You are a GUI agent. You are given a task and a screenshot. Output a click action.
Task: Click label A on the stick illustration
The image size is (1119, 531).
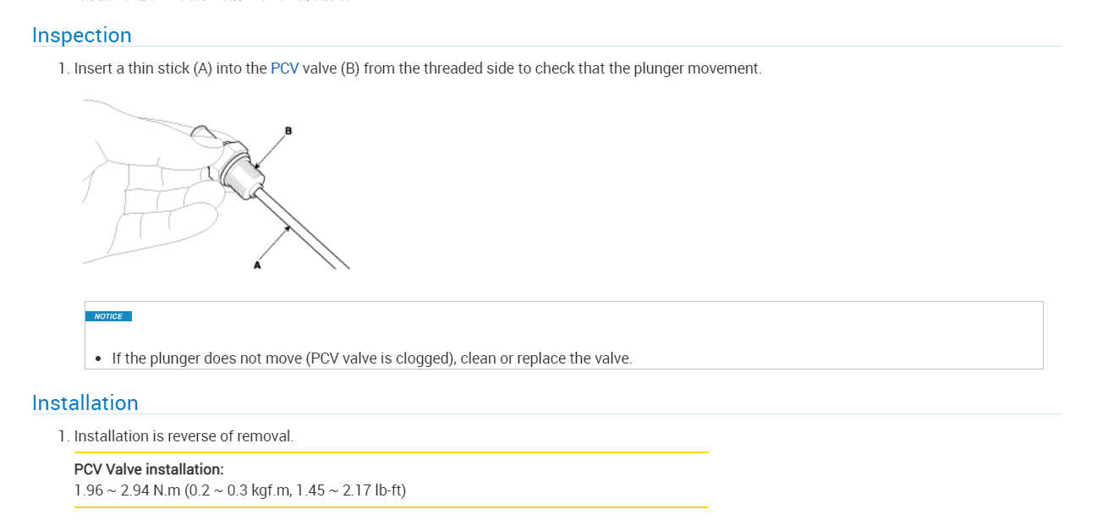point(257,265)
